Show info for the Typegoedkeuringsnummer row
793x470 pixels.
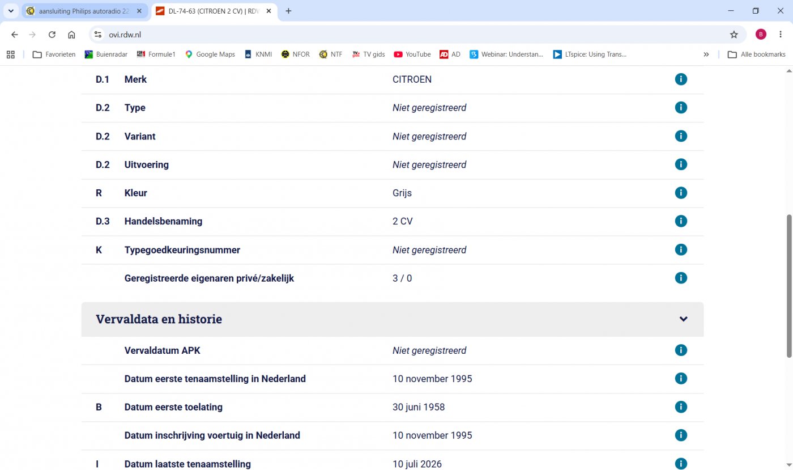(681, 249)
